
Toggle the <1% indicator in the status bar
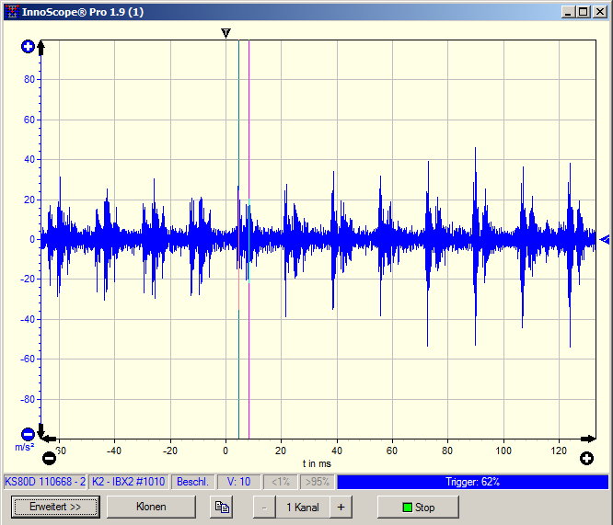click(x=281, y=482)
